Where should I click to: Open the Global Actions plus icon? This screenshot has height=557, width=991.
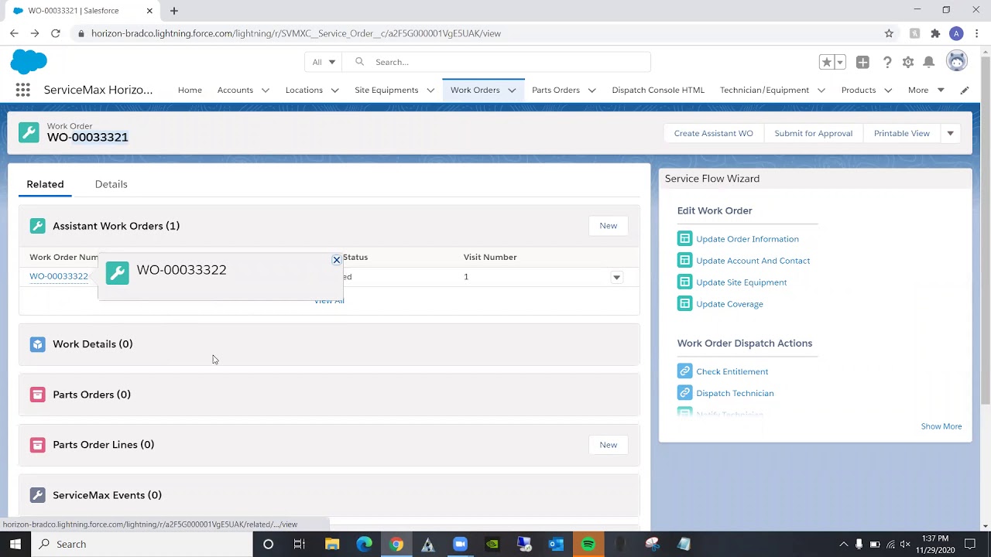862,62
